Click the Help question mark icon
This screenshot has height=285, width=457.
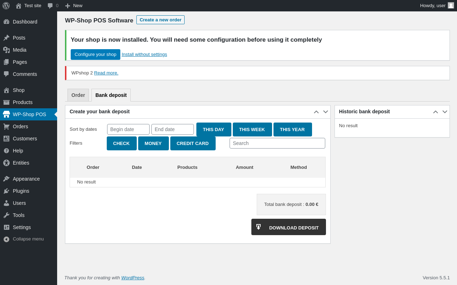tap(6, 151)
